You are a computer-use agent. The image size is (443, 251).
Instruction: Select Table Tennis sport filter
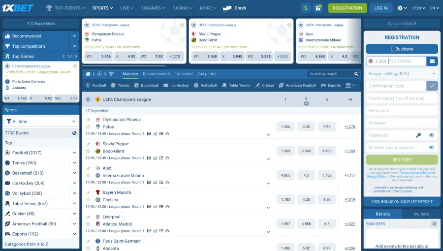pyautogui.click(x=236, y=85)
